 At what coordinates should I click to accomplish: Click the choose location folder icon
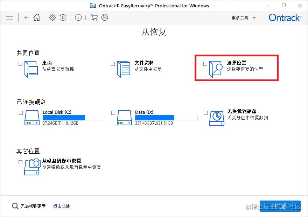216,69
